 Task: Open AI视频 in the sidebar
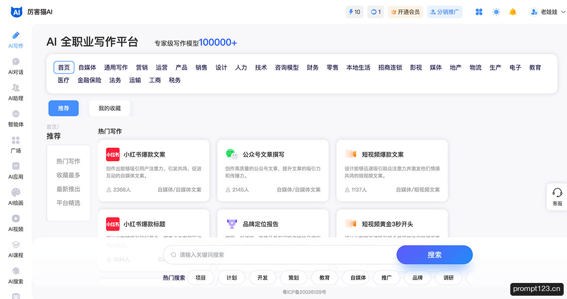pyautogui.click(x=16, y=224)
